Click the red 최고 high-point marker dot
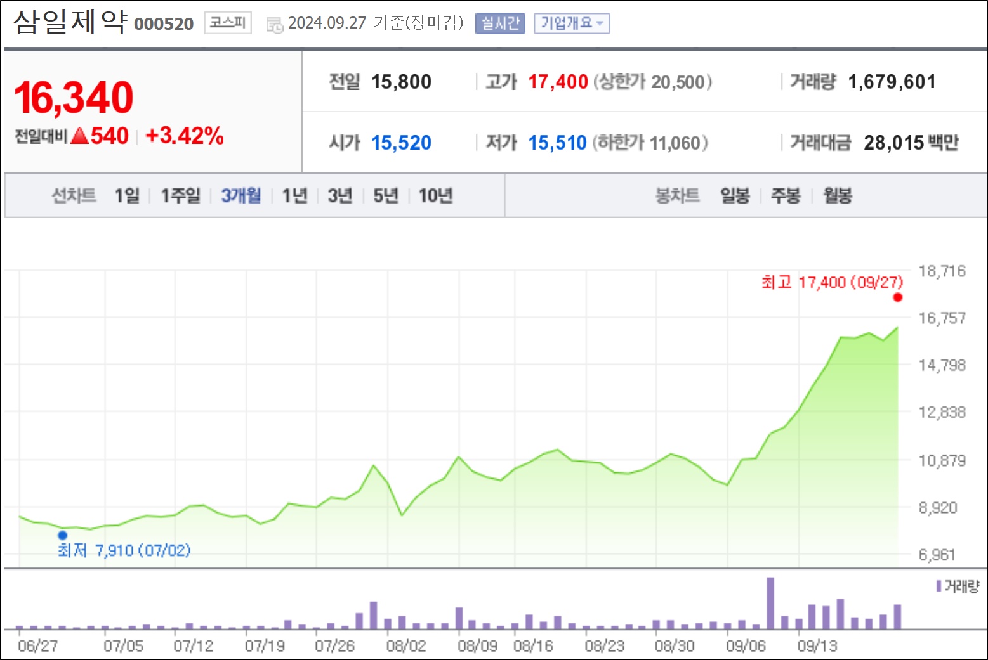988x660 pixels. 897,297
